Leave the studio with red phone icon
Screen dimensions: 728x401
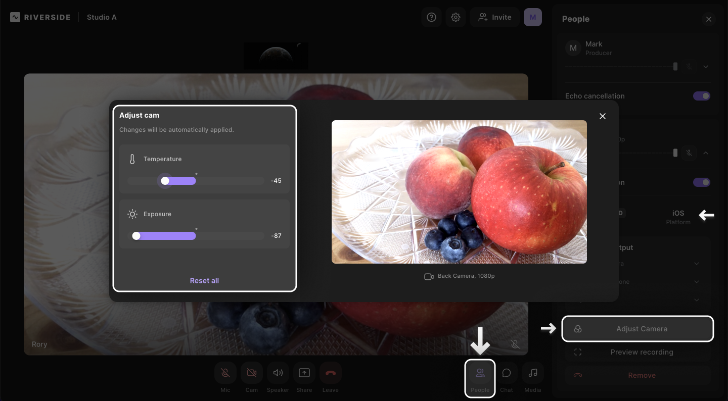[331, 373]
